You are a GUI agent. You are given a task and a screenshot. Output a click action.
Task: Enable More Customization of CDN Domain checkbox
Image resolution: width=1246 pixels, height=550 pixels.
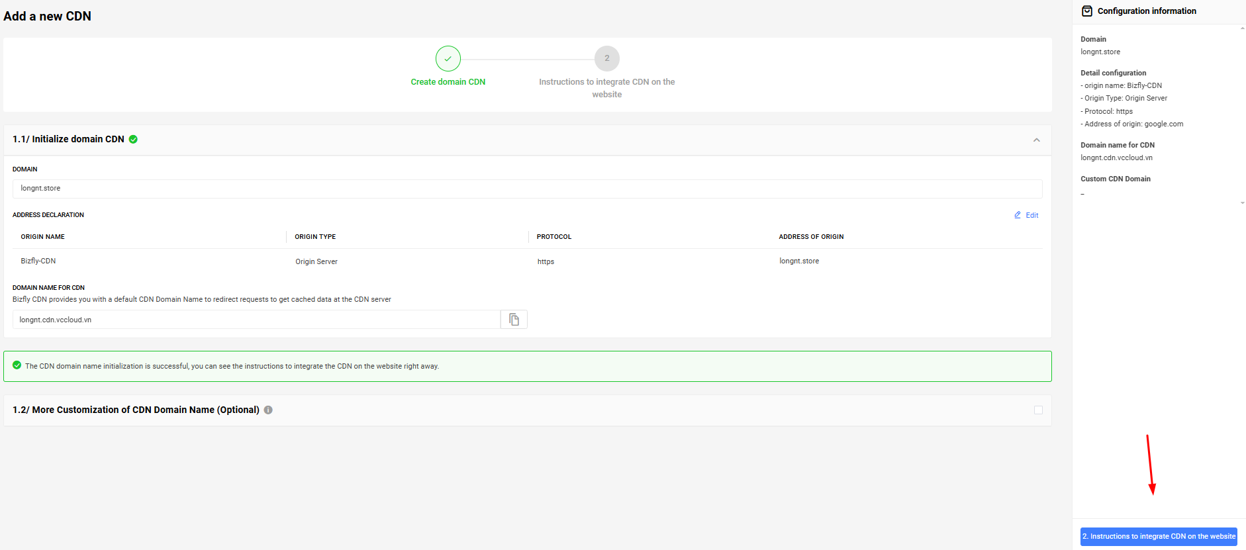point(1038,410)
